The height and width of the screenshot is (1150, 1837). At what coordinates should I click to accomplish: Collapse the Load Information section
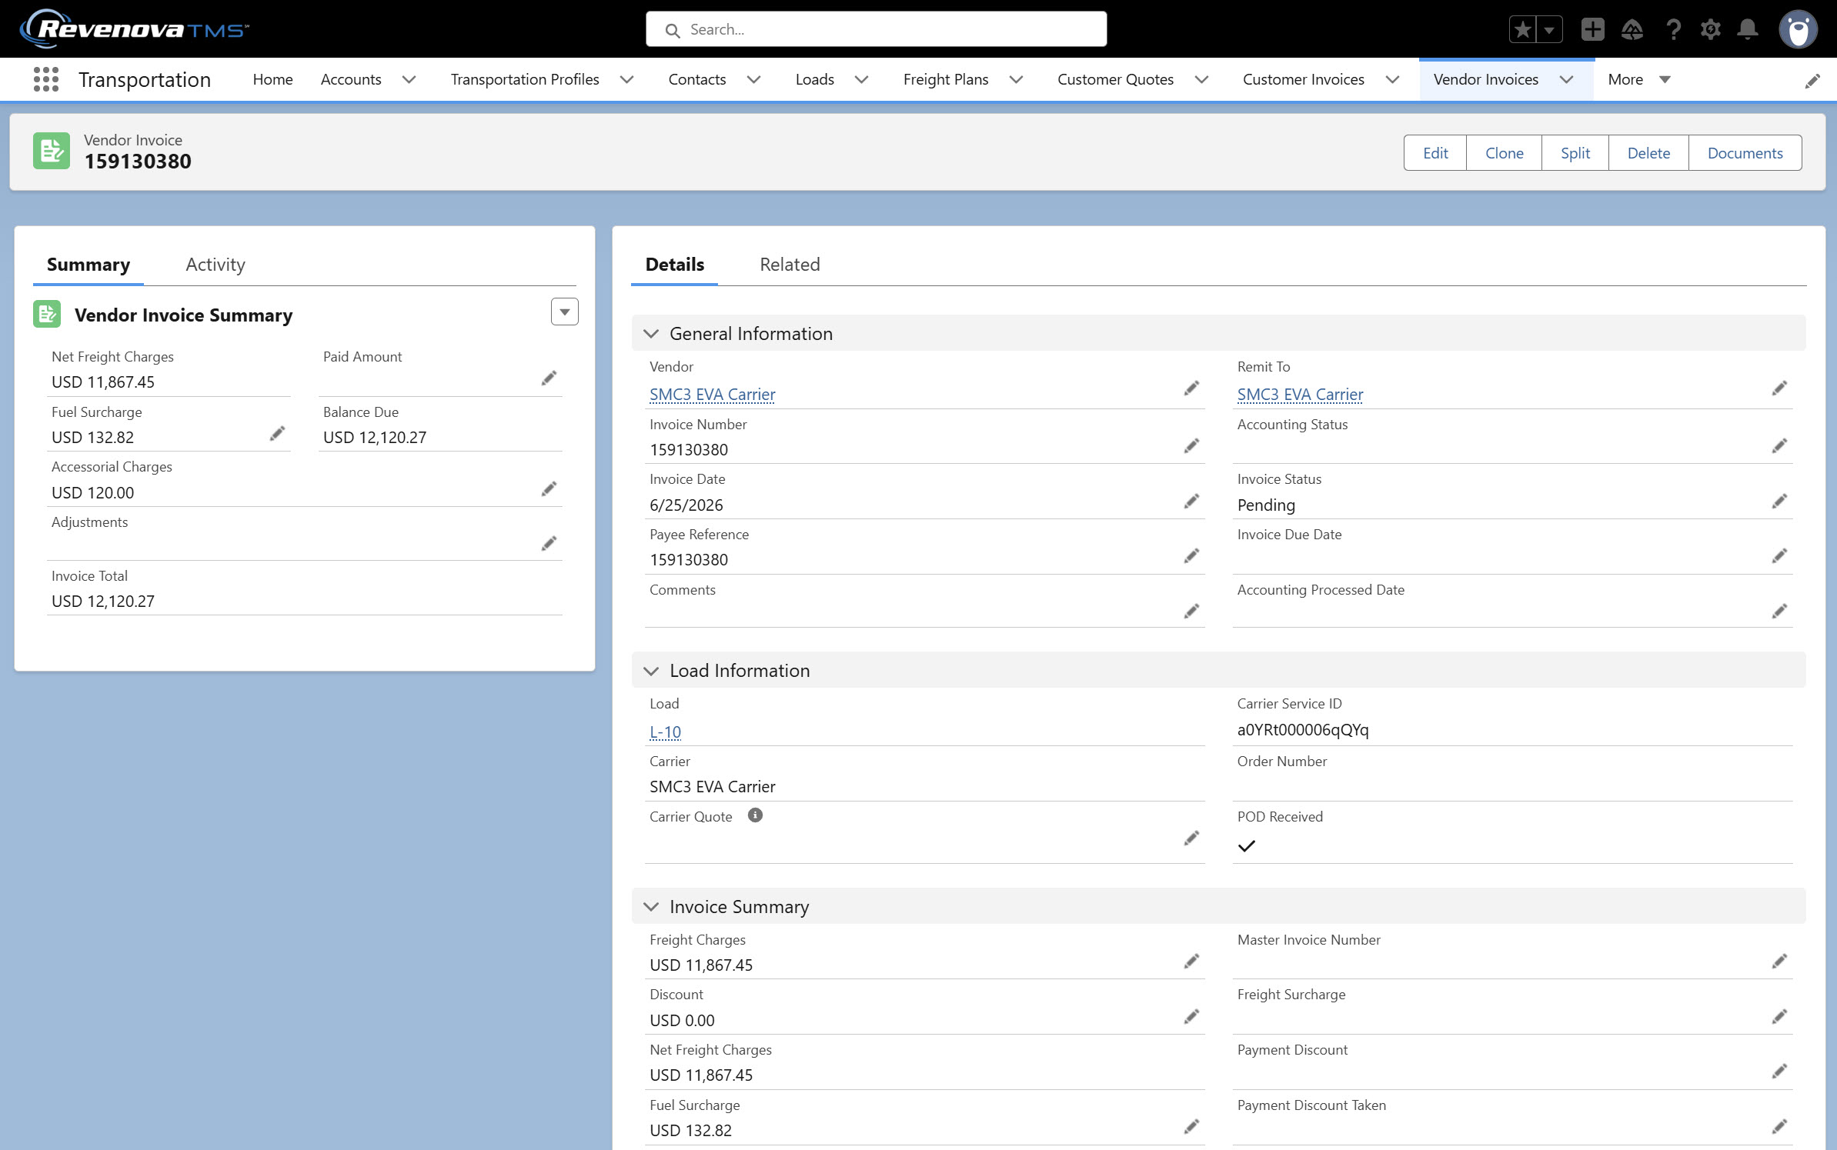click(x=651, y=671)
